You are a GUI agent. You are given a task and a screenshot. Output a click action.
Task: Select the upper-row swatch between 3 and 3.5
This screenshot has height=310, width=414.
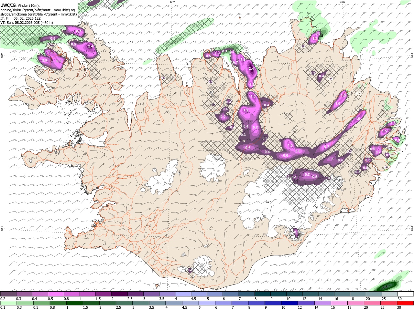(151, 294)
